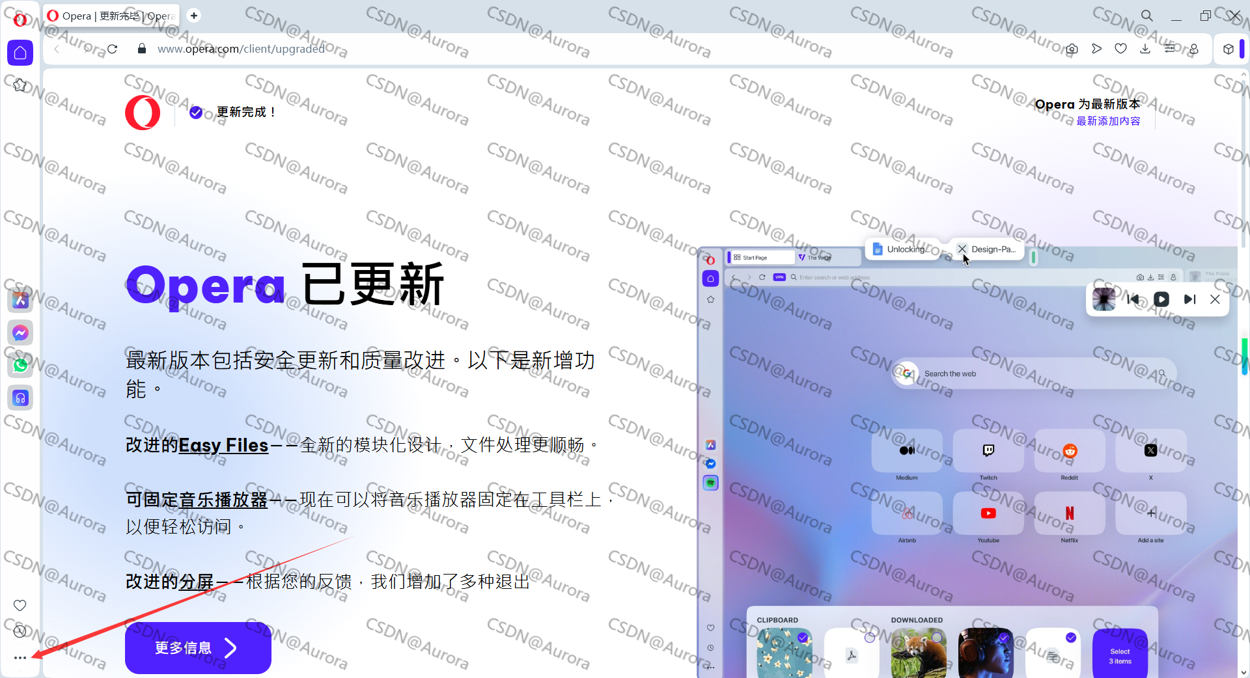The width and height of the screenshot is (1250, 678).
Task: Select the 'Opera | 更新完毕 | Opera' tab
Action: point(113,16)
